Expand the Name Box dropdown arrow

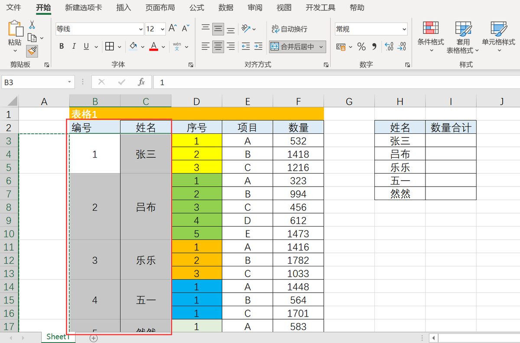pos(70,82)
